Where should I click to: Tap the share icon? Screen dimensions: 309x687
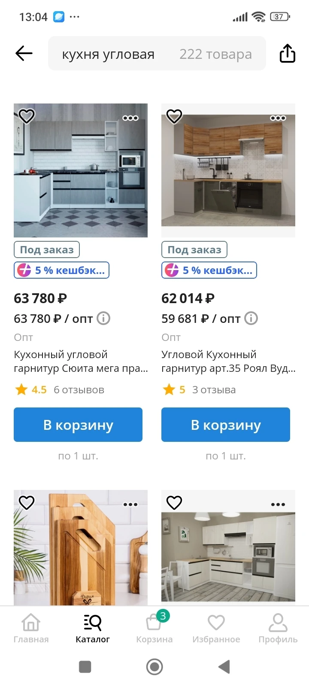(x=287, y=54)
